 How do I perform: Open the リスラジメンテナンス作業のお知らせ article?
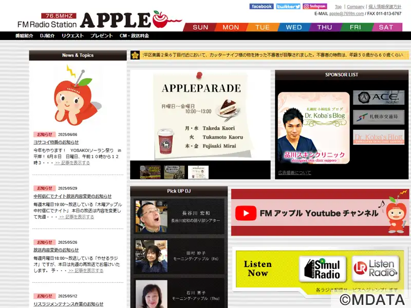pos(68,304)
